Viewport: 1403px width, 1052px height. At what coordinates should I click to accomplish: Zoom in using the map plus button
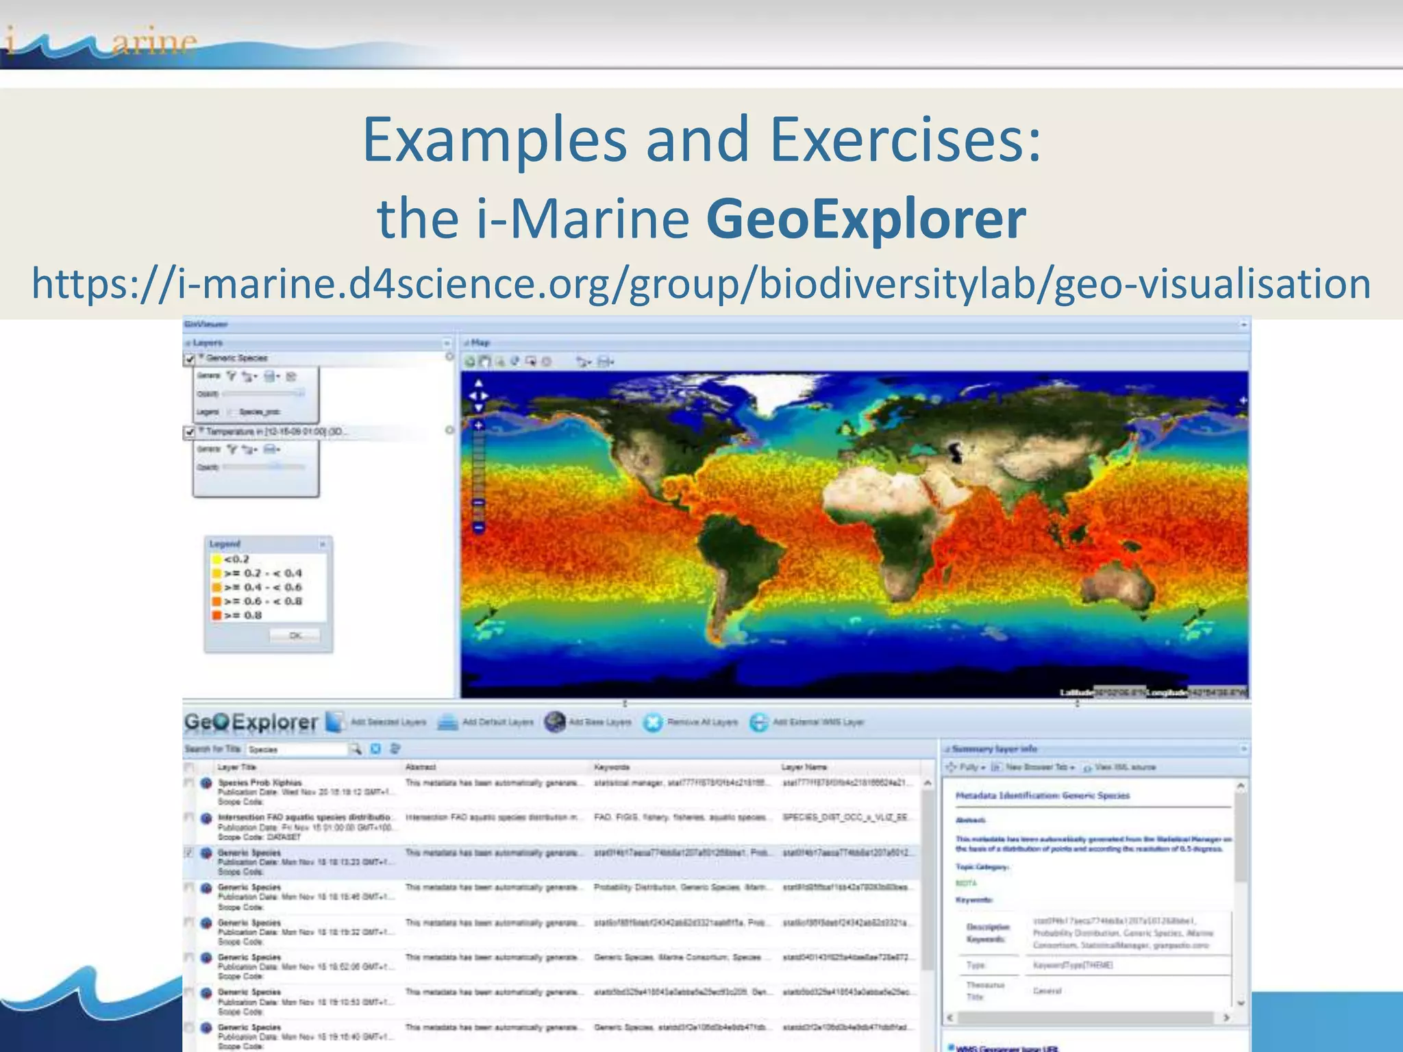478,425
